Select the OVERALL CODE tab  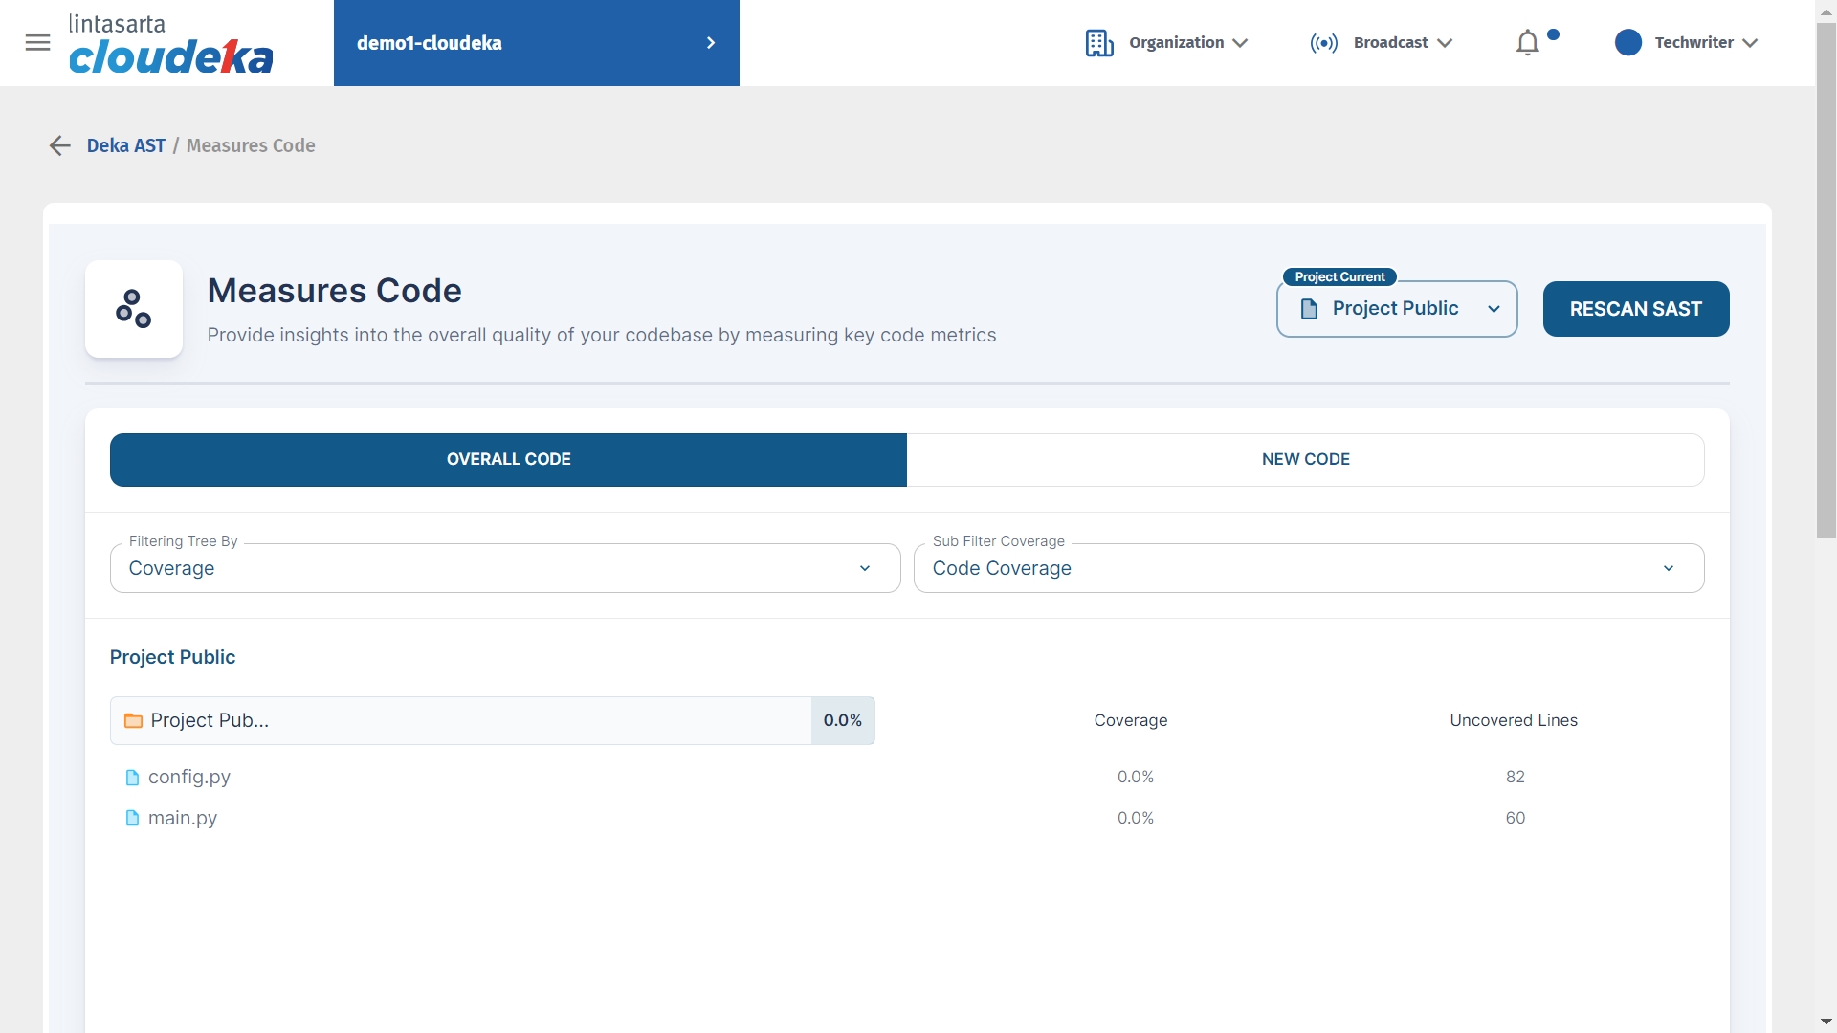point(508,460)
